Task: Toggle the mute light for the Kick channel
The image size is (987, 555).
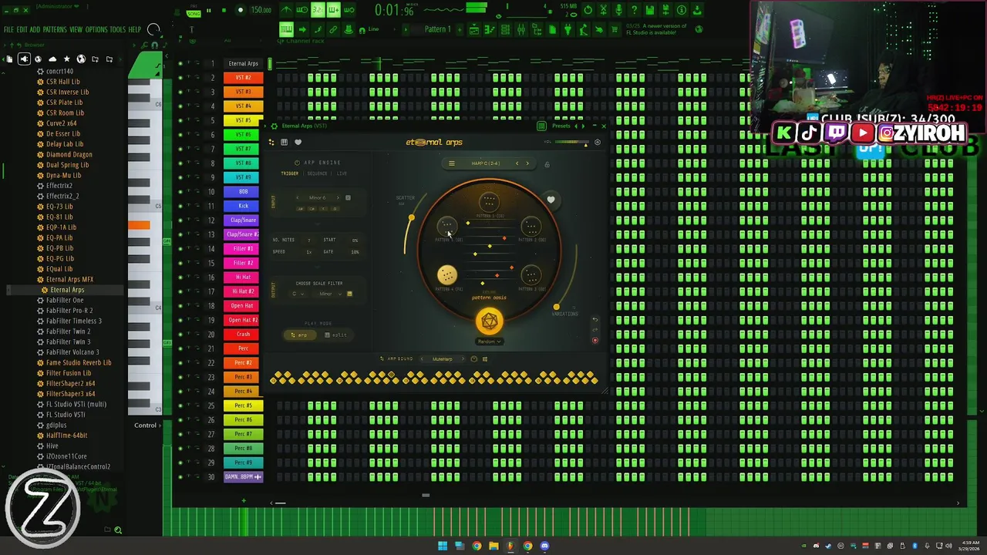Action: pos(180,206)
